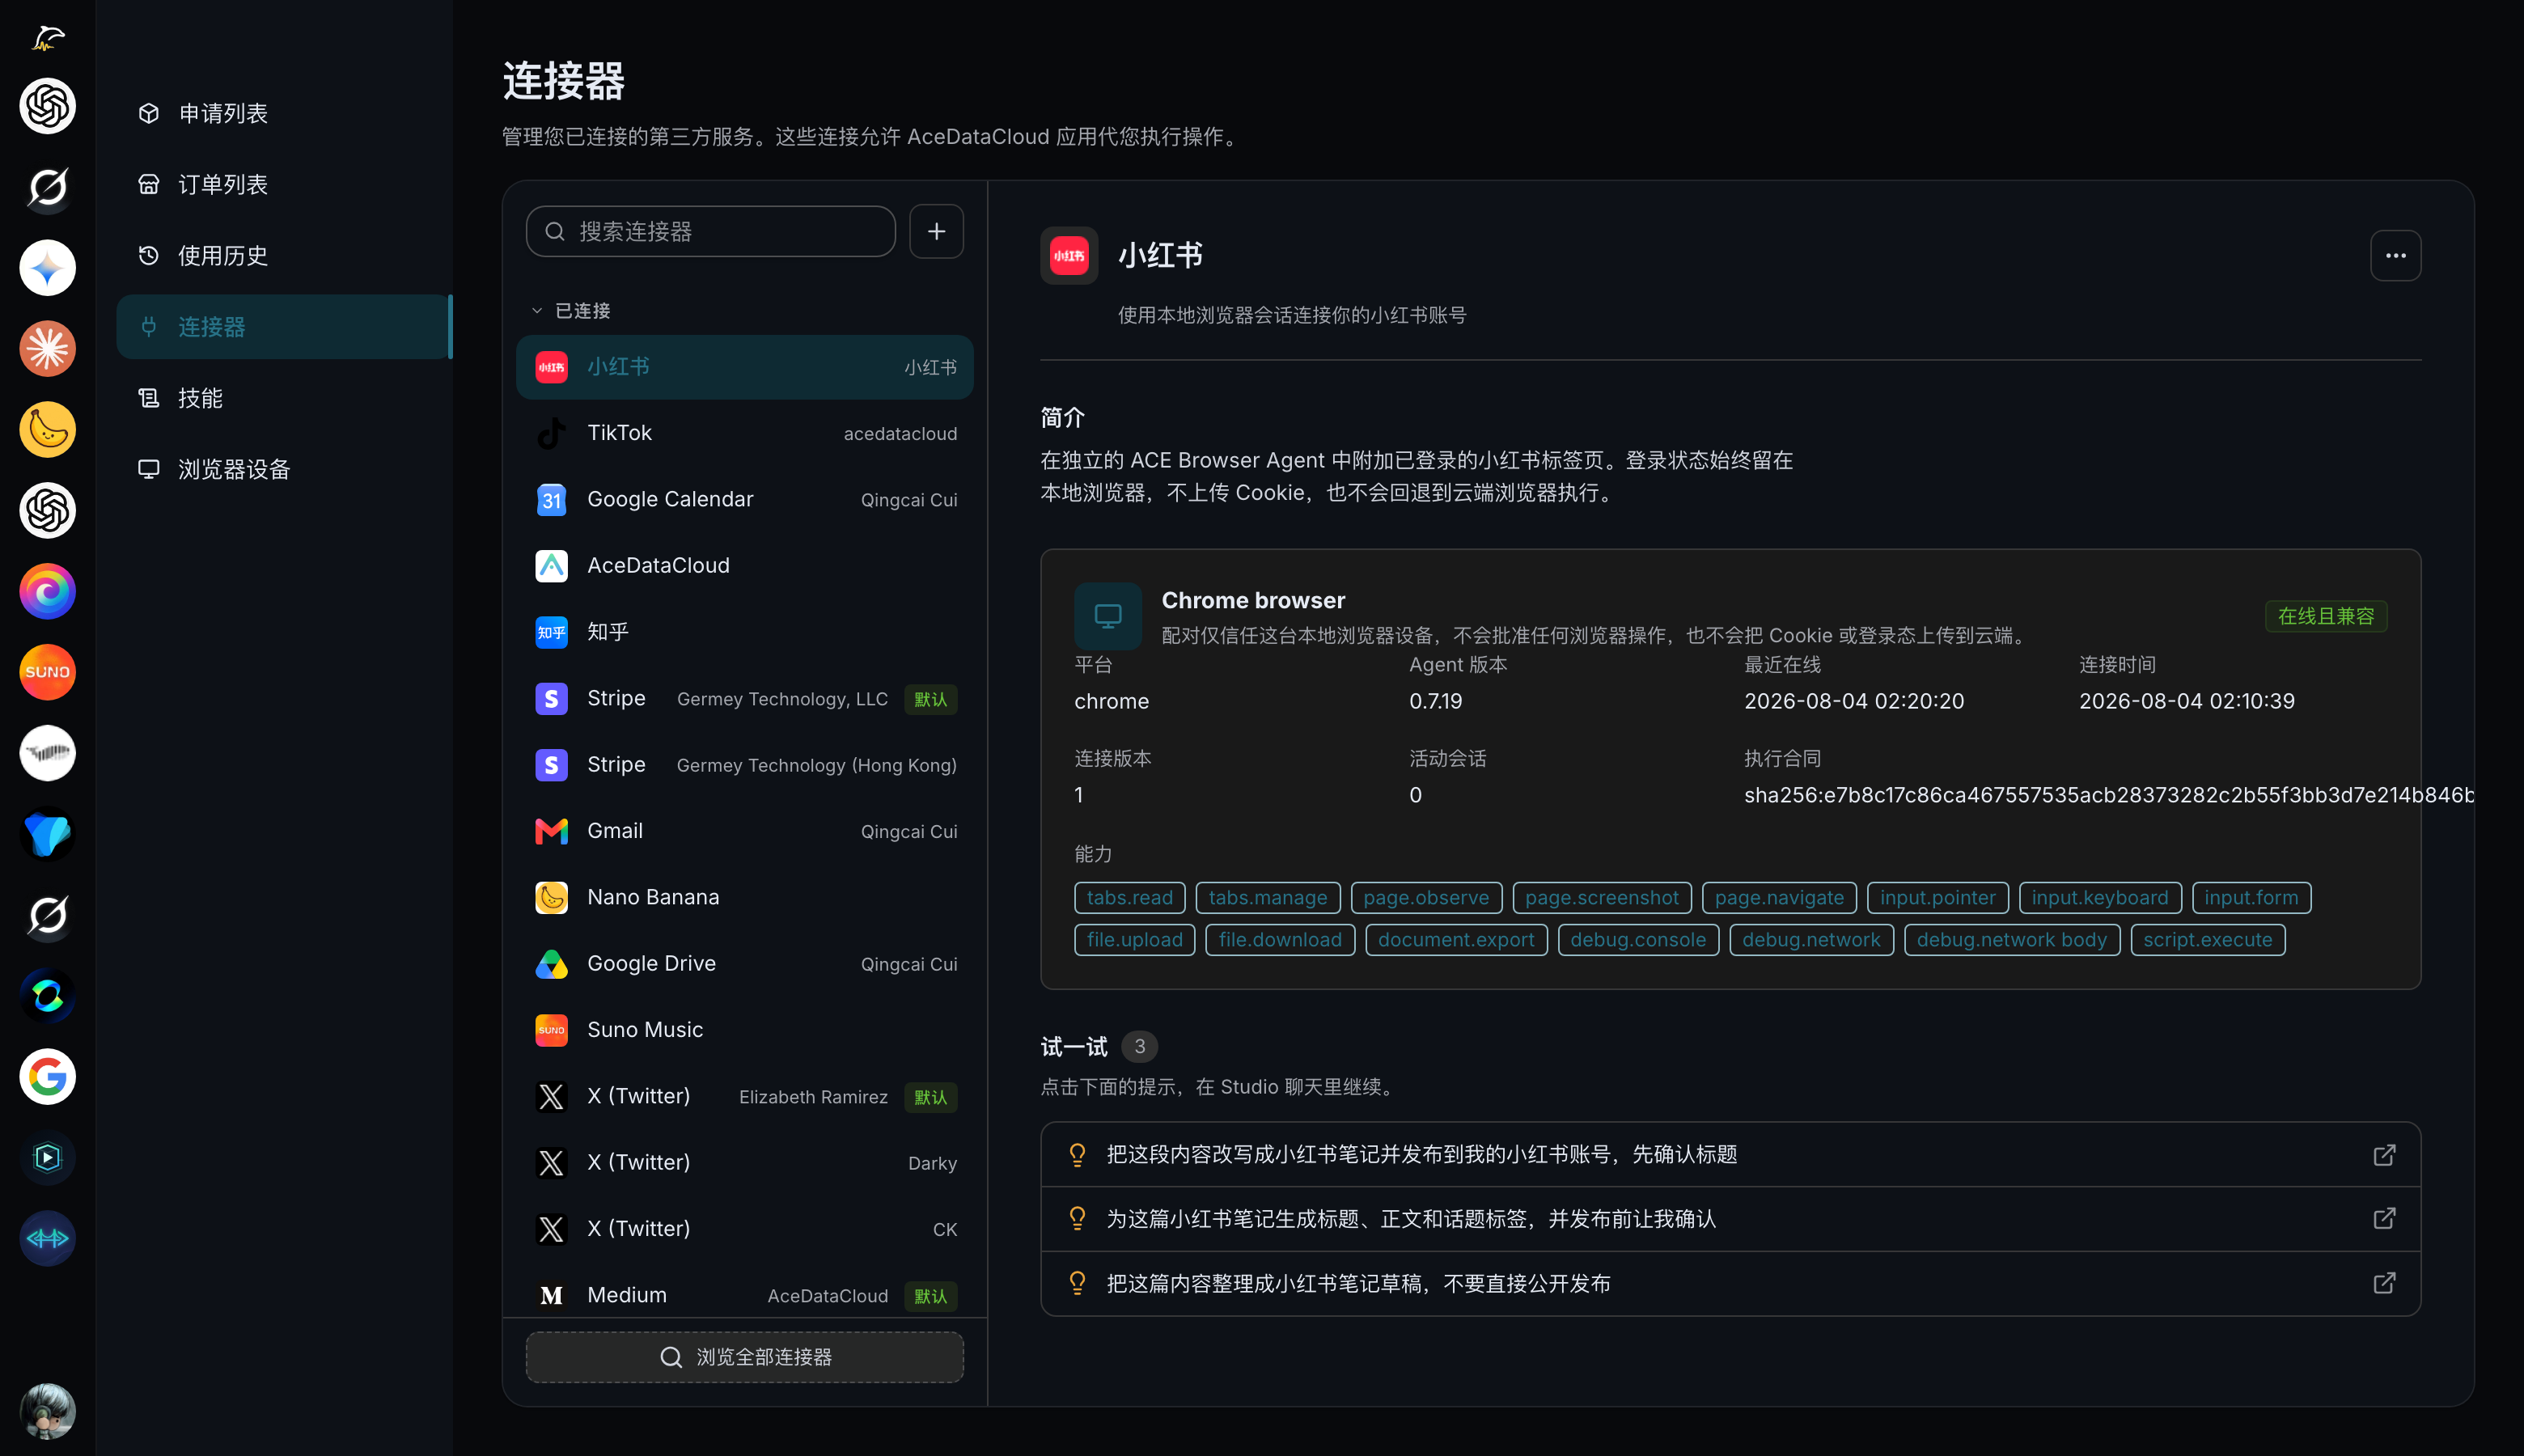Click lightbulb icon beside 不要直接公开发布 prompt
The height and width of the screenshot is (1456, 2524).
point(1077,1284)
